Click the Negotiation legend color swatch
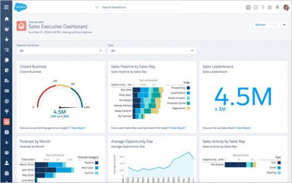This screenshot has height=183, width=292. (188, 108)
